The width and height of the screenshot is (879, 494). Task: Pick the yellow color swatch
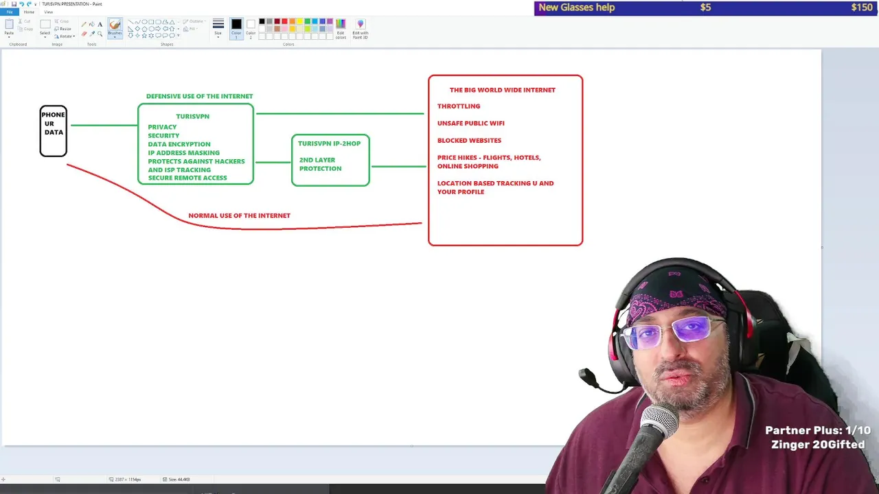299,21
